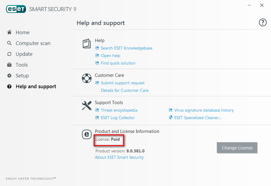This screenshot has height=186, width=271.
Task: Open Search ESET Knowledgebase link
Action: (126, 48)
